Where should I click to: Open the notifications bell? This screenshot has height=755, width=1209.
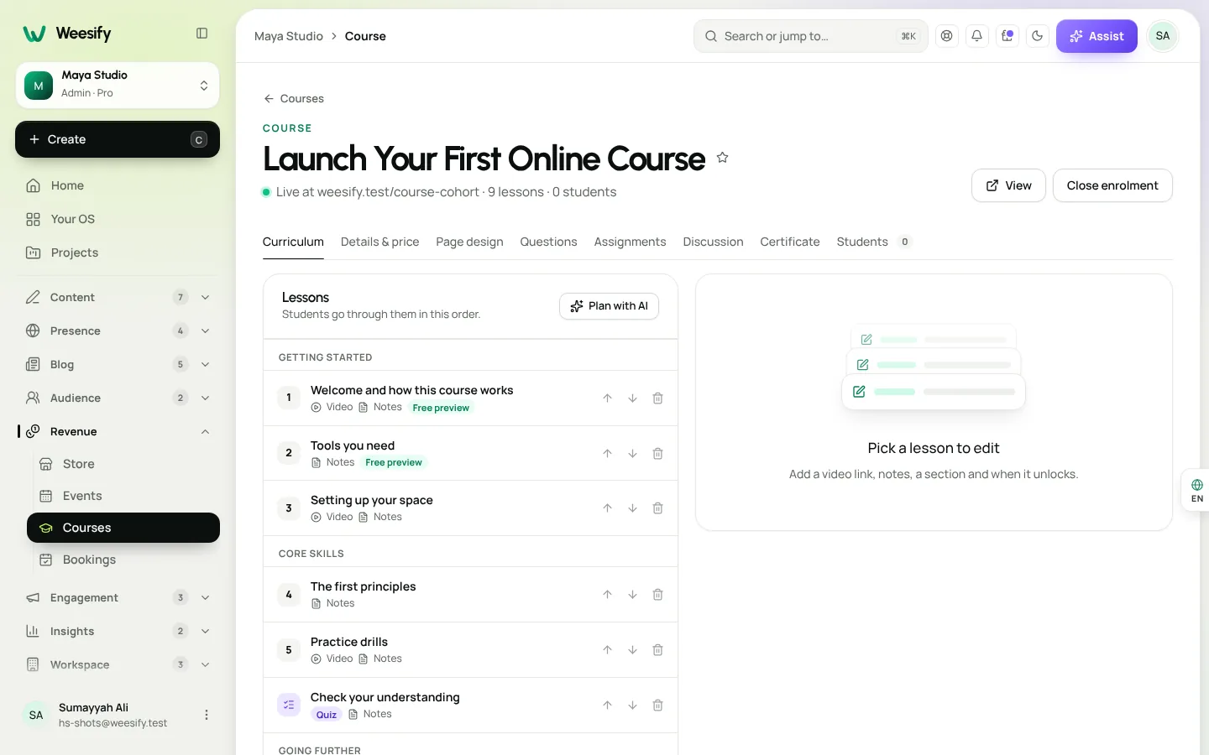click(x=976, y=36)
